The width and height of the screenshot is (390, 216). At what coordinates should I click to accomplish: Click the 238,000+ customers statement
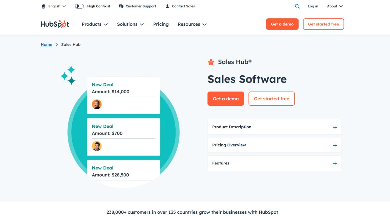192,212
